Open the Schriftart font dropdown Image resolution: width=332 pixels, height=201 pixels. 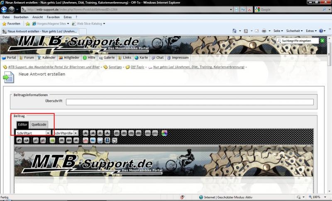[x=48, y=133]
